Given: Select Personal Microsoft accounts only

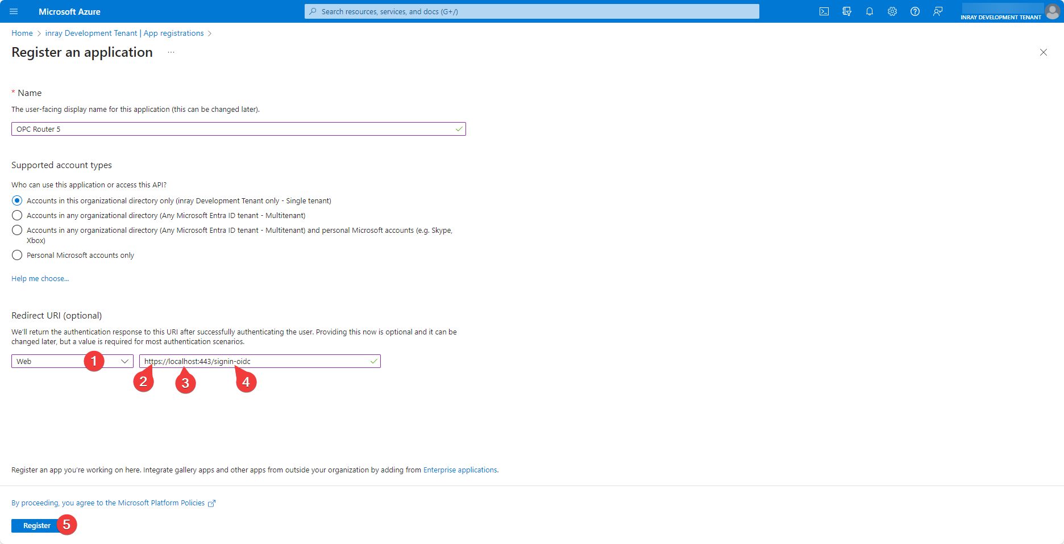Looking at the screenshot, I should pos(17,255).
